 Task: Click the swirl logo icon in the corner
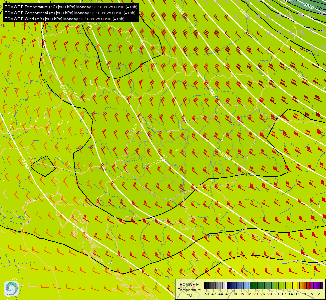click(11, 288)
